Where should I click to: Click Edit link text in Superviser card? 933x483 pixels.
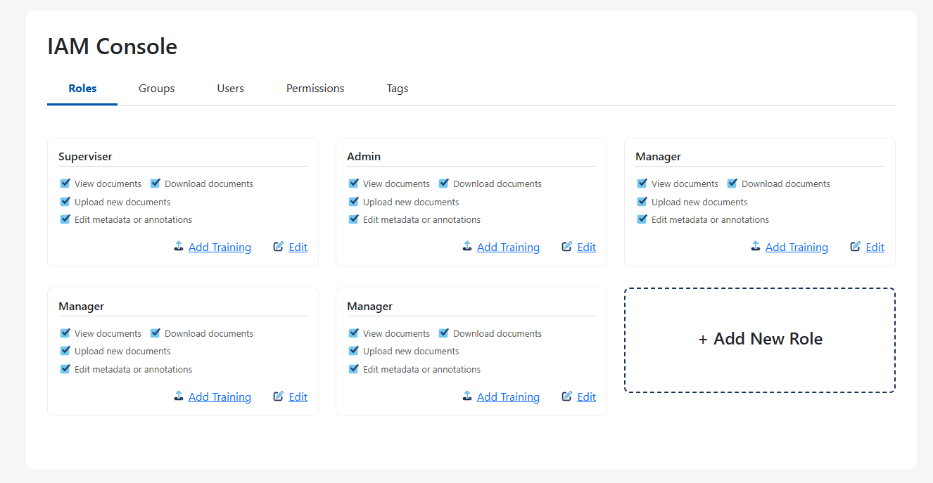(298, 247)
